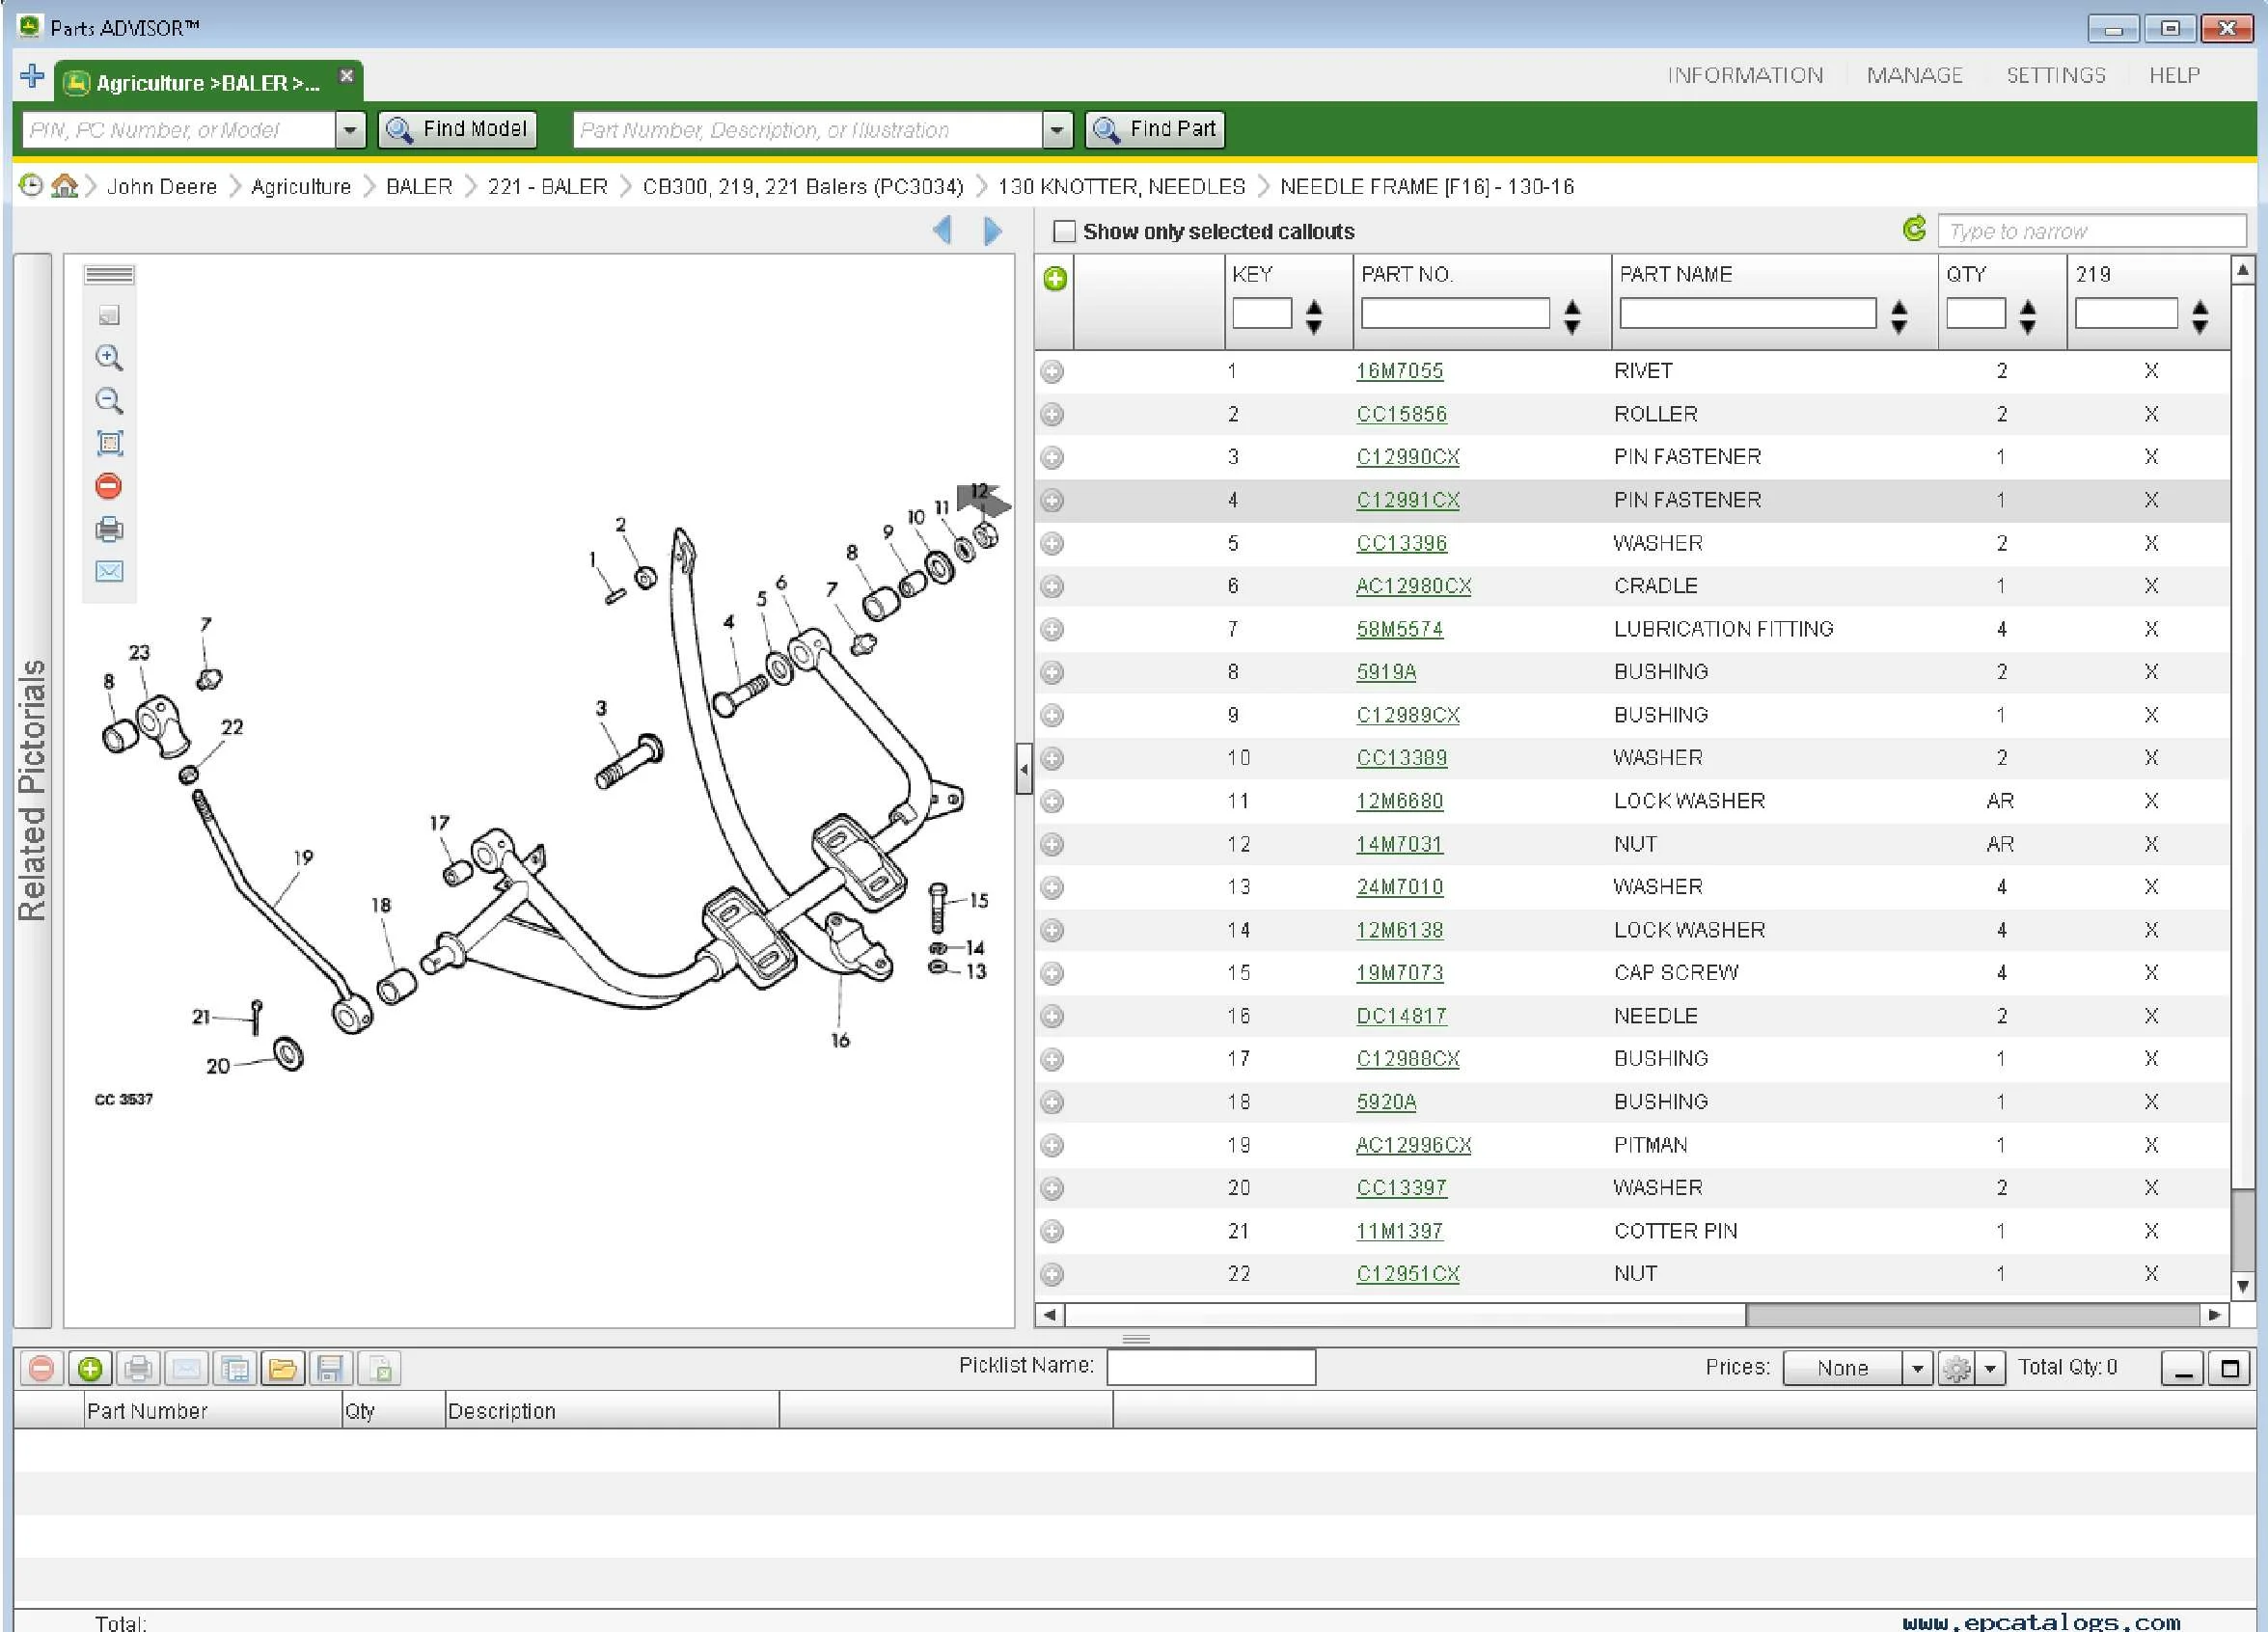Go to home via house icon
Viewport: 2268px width, 1632px height.
point(64,186)
